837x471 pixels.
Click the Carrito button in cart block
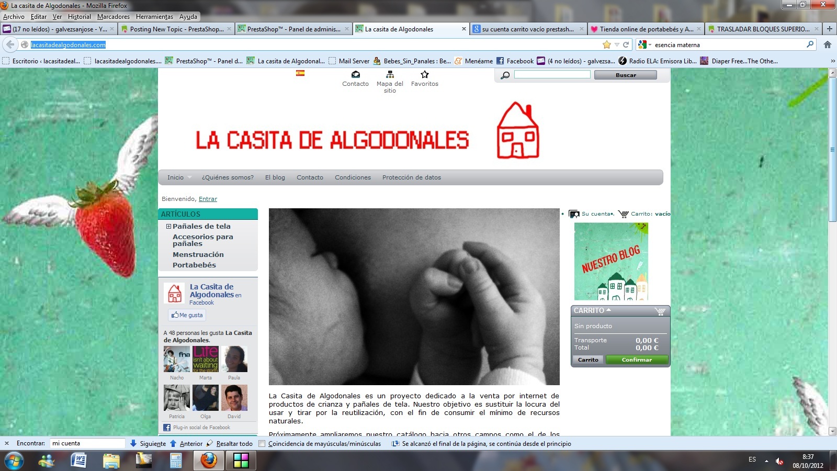click(588, 360)
